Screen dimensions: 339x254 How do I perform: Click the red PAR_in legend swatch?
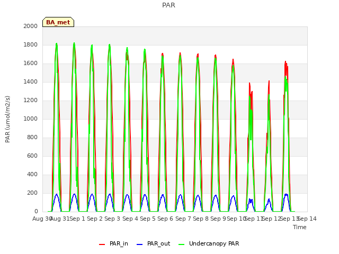pyautogui.click(x=102, y=244)
